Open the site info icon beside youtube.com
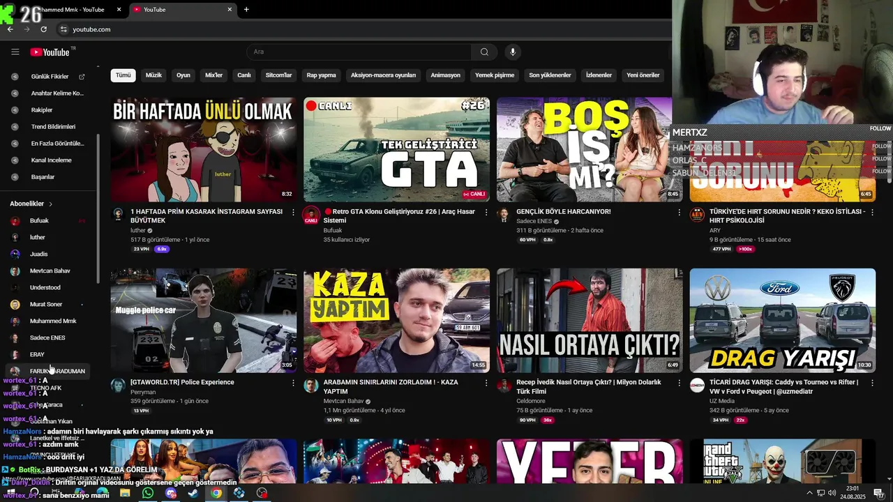Image resolution: width=893 pixels, height=502 pixels. click(63, 29)
